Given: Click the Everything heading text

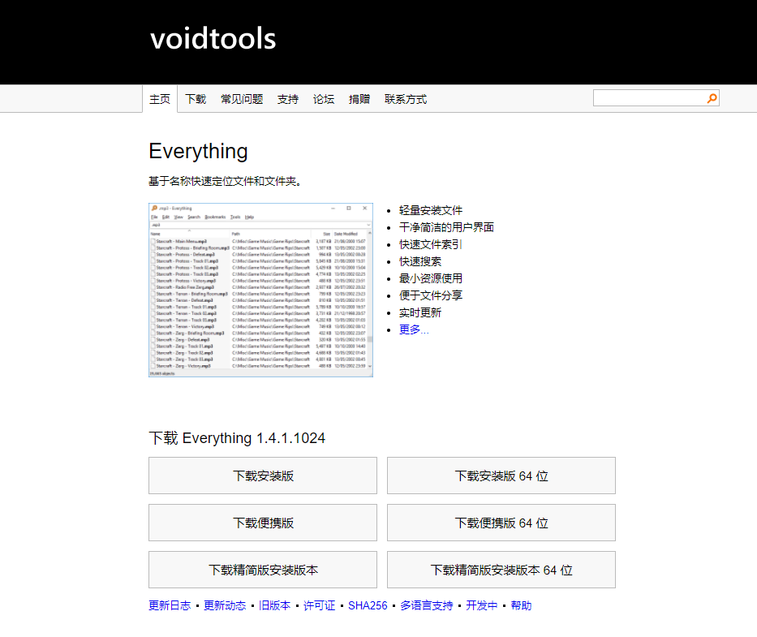Looking at the screenshot, I should click(x=199, y=152).
